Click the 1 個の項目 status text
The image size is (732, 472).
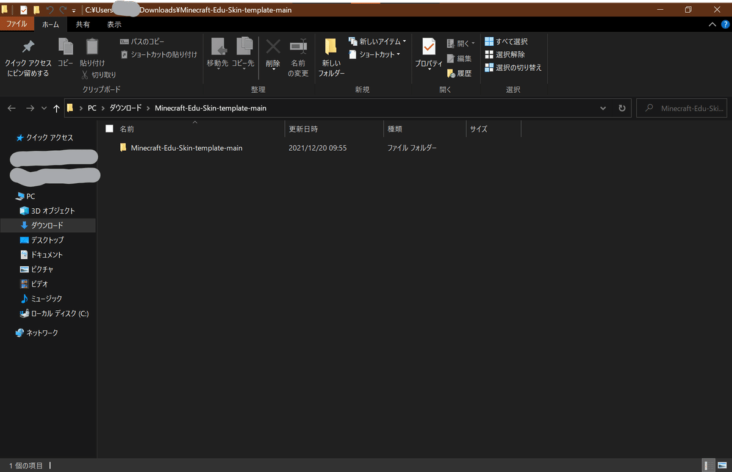tap(26, 466)
